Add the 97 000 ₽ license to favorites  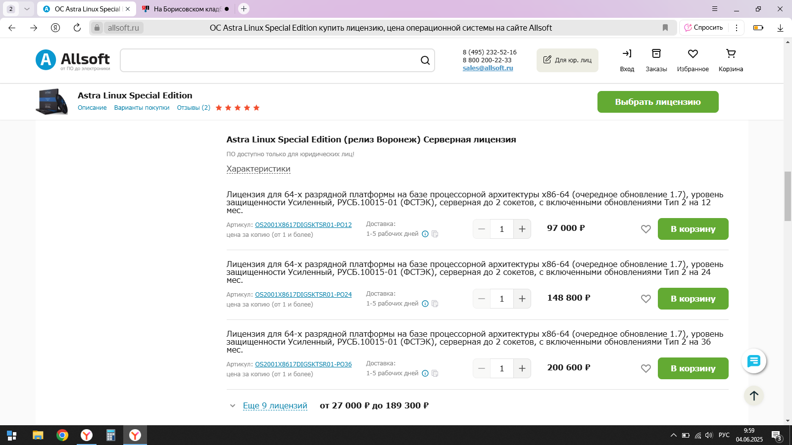pos(646,229)
